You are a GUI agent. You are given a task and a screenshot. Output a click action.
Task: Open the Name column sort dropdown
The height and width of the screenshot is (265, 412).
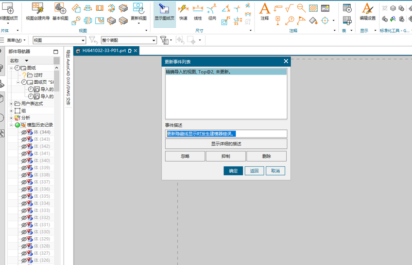pos(27,61)
